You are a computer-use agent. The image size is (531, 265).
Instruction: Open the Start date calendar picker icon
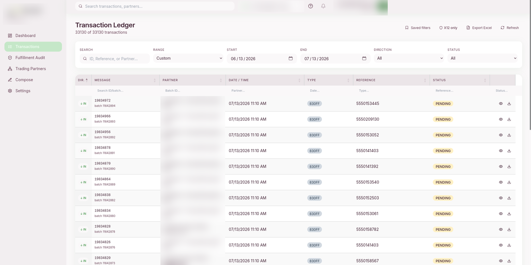pyautogui.click(x=291, y=58)
